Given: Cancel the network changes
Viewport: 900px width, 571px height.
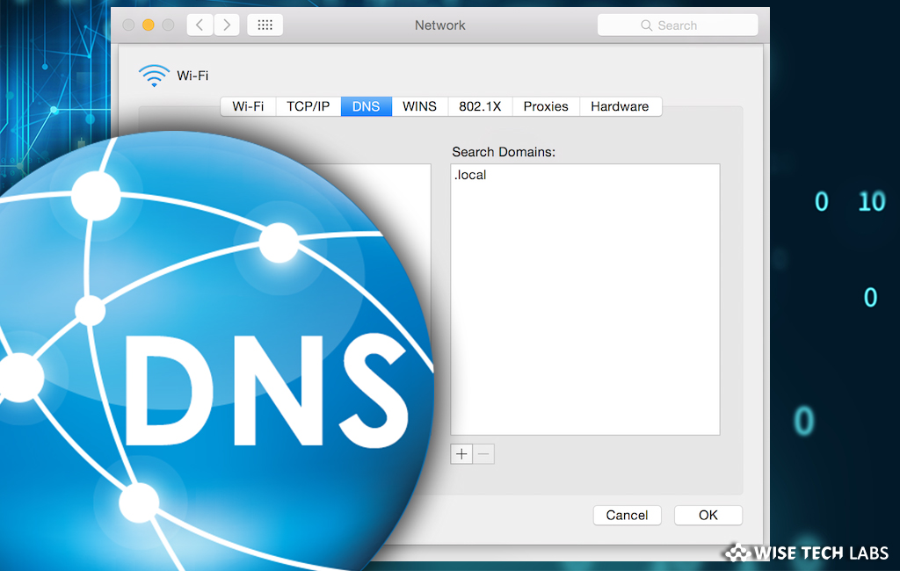Looking at the screenshot, I should click(x=627, y=516).
